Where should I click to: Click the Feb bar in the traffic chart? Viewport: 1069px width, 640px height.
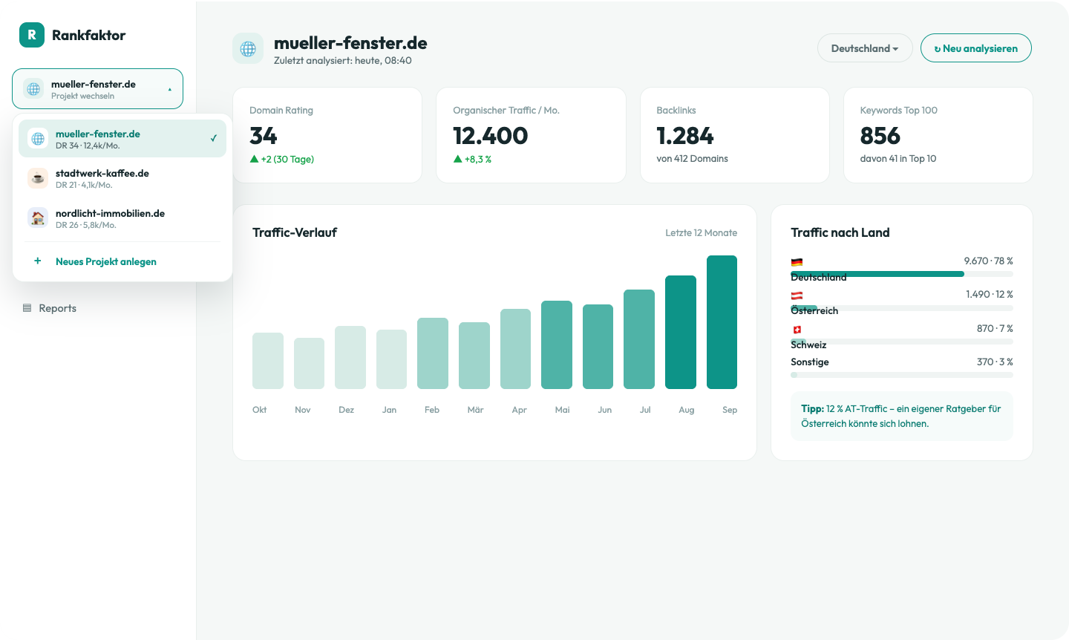click(433, 353)
